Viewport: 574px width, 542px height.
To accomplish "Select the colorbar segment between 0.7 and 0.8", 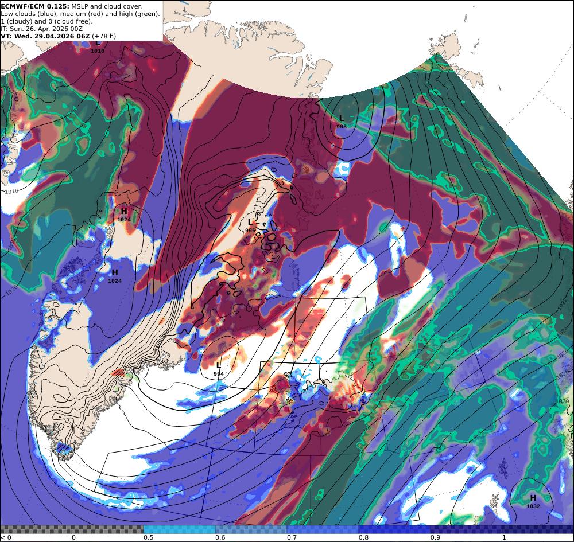I will (323, 529).
